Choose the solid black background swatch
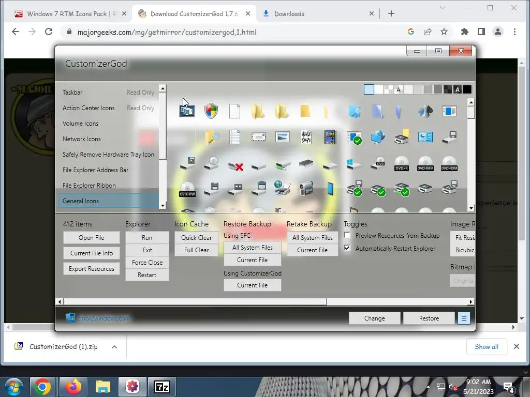 coord(467,89)
